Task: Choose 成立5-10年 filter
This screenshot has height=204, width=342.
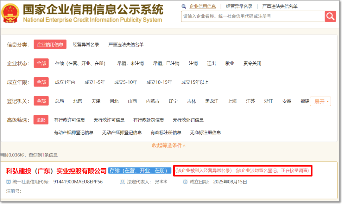Action: [126, 82]
